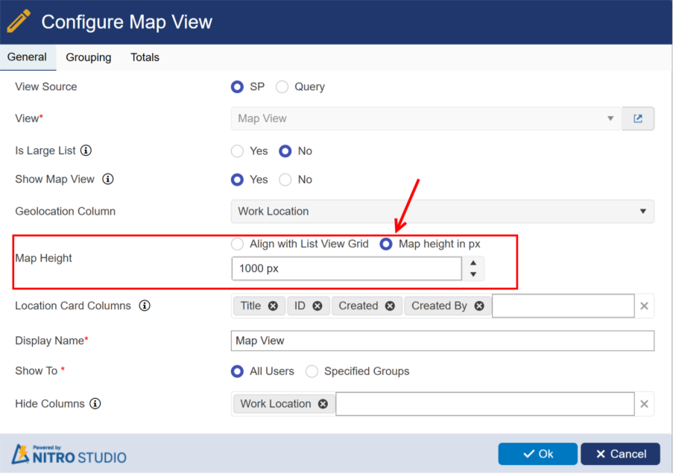Screen dimensions: 673x474
Task: Remove the Title tag from Location Card Columns
Action: pos(273,306)
